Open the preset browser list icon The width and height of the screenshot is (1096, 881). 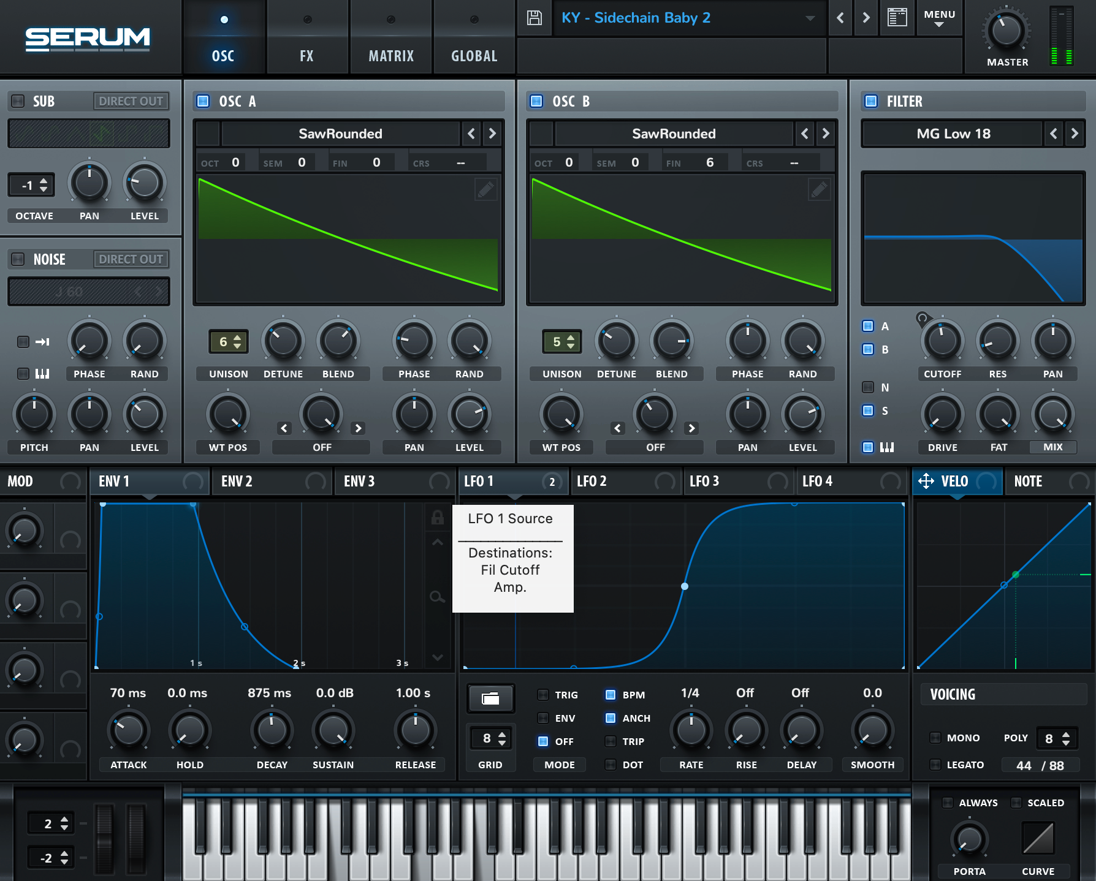tap(897, 18)
